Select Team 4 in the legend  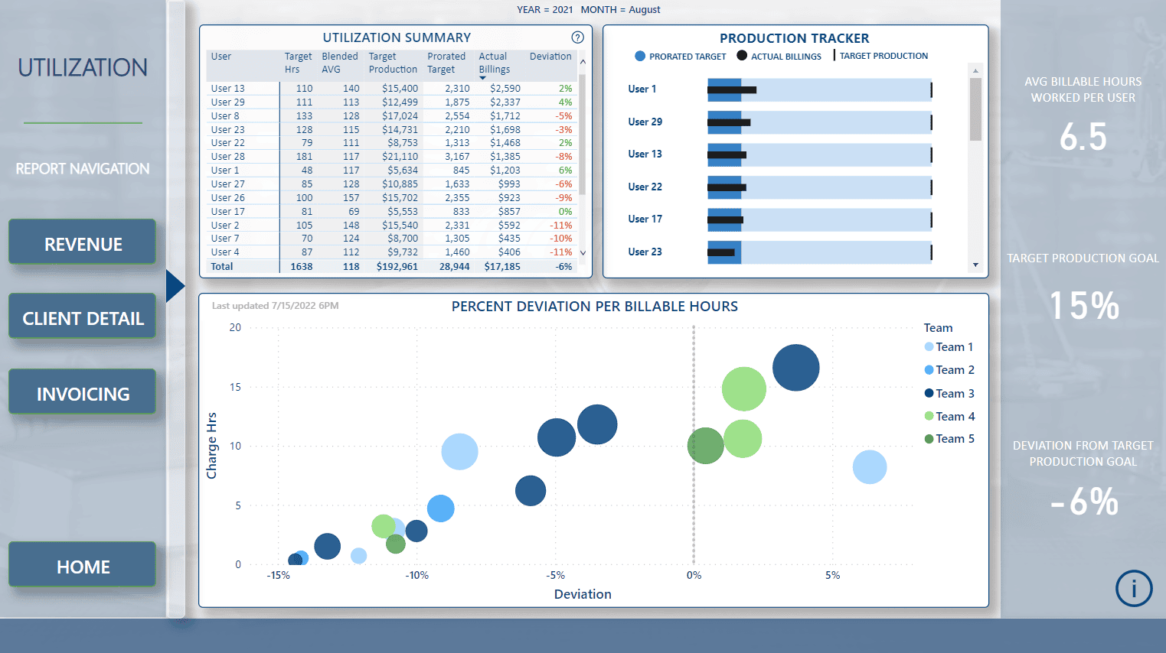(949, 416)
